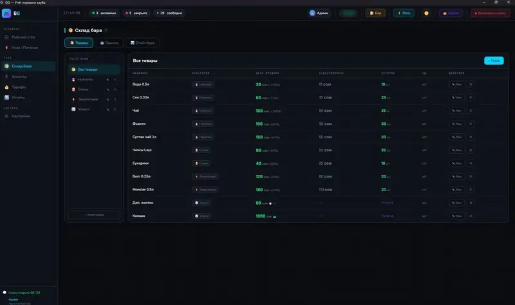515x305 pixels.
Task: Delete the Султан чай 1л product
Action: [x=471, y=137]
